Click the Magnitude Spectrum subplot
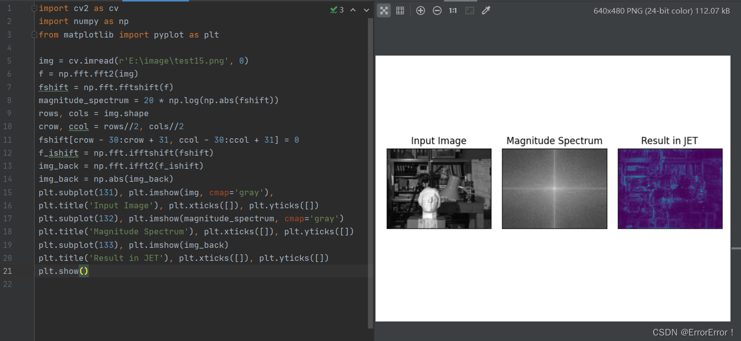 pyautogui.click(x=554, y=189)
